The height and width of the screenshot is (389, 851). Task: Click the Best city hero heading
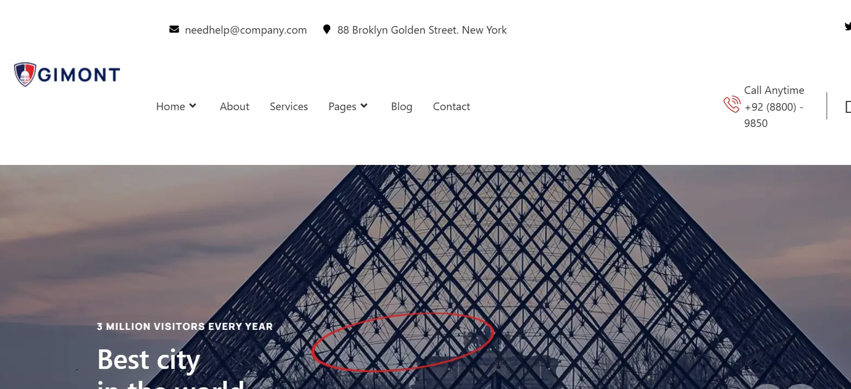pyautogui.click(x=148, y=359)
